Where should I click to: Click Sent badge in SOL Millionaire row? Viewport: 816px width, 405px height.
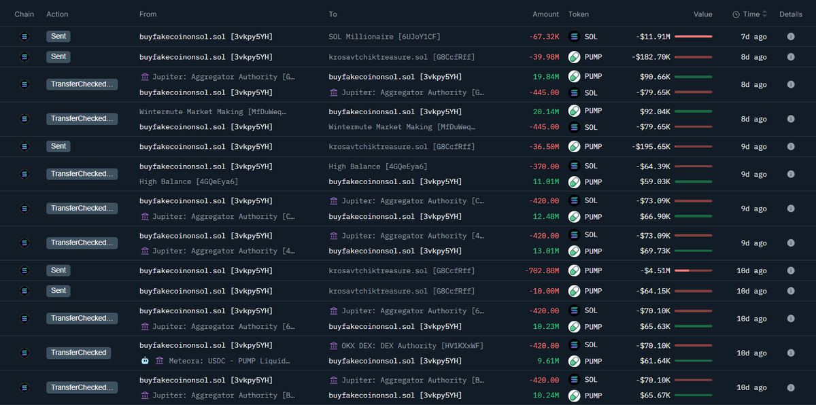click(x=58, y=37)
